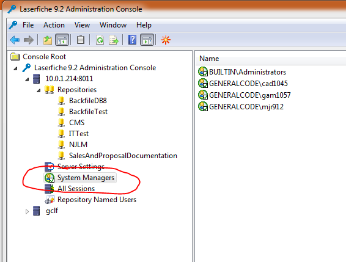Toggle the Show/Hide Action Pane toolbar button

tap(147, 40)
